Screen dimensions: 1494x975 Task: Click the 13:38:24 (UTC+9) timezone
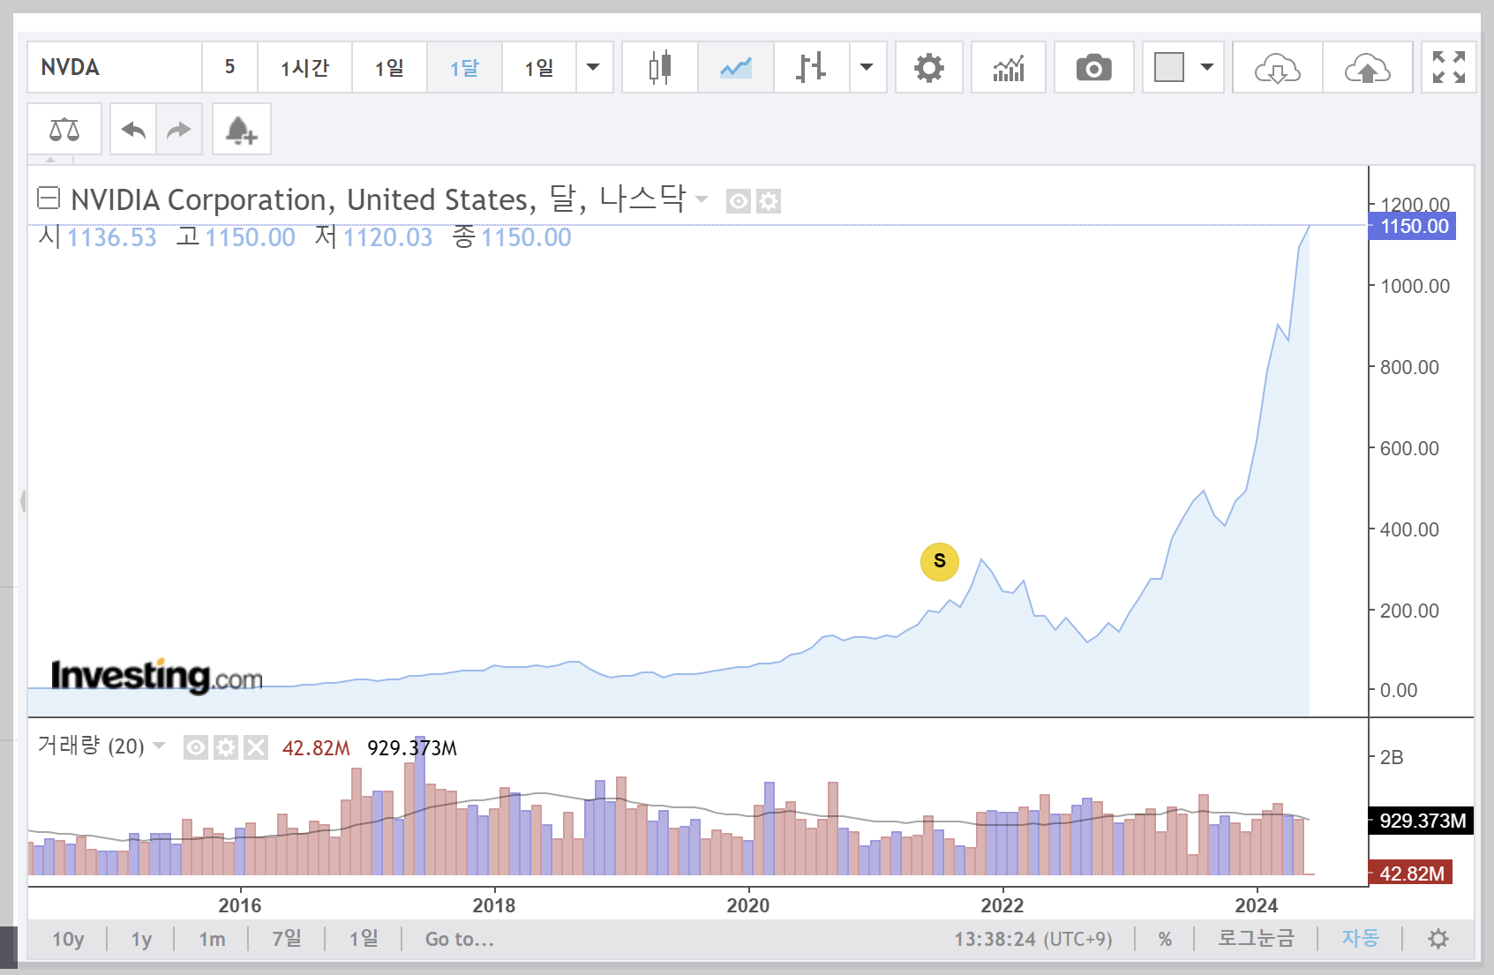[1032, 939]
